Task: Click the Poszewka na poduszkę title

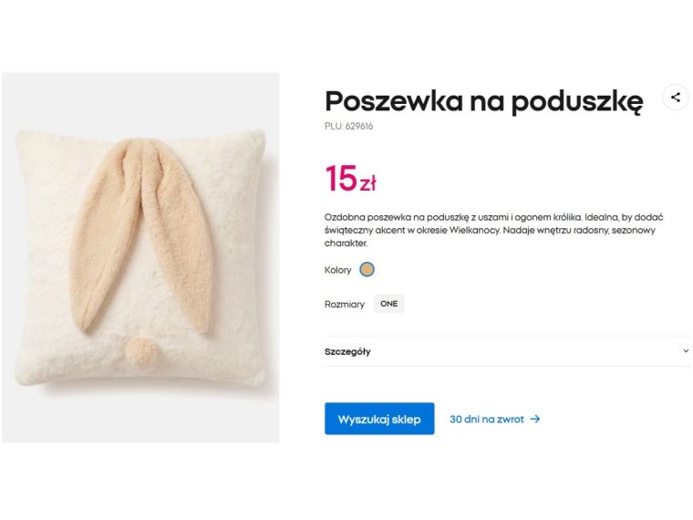Action: [483, 101]
